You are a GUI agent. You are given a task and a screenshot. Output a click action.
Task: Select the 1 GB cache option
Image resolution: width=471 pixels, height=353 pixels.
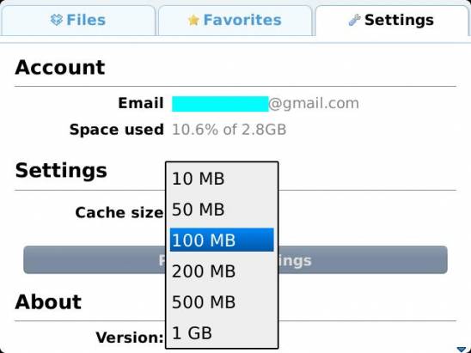[222, 333]
